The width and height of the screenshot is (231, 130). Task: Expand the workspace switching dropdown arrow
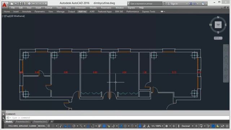170,126
